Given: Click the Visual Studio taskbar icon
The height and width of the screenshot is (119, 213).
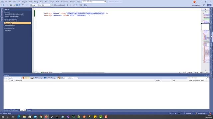Looking at the screenshot, I should point(68,117).
